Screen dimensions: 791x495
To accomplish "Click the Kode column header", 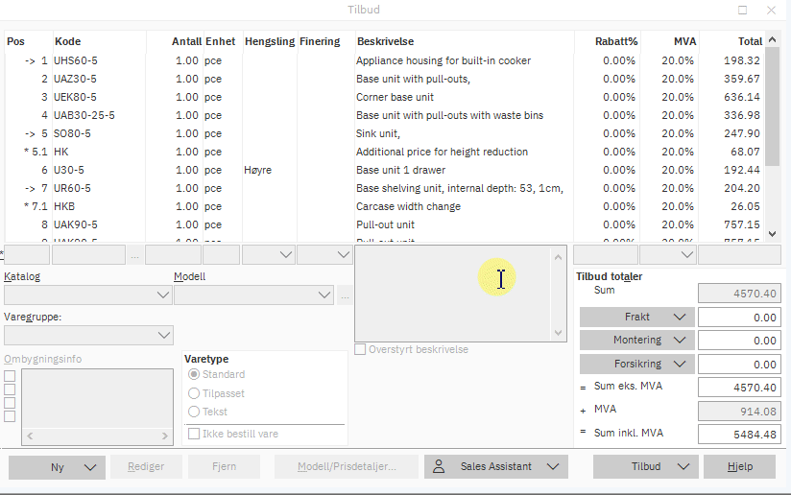I will [x=68, y=41].
